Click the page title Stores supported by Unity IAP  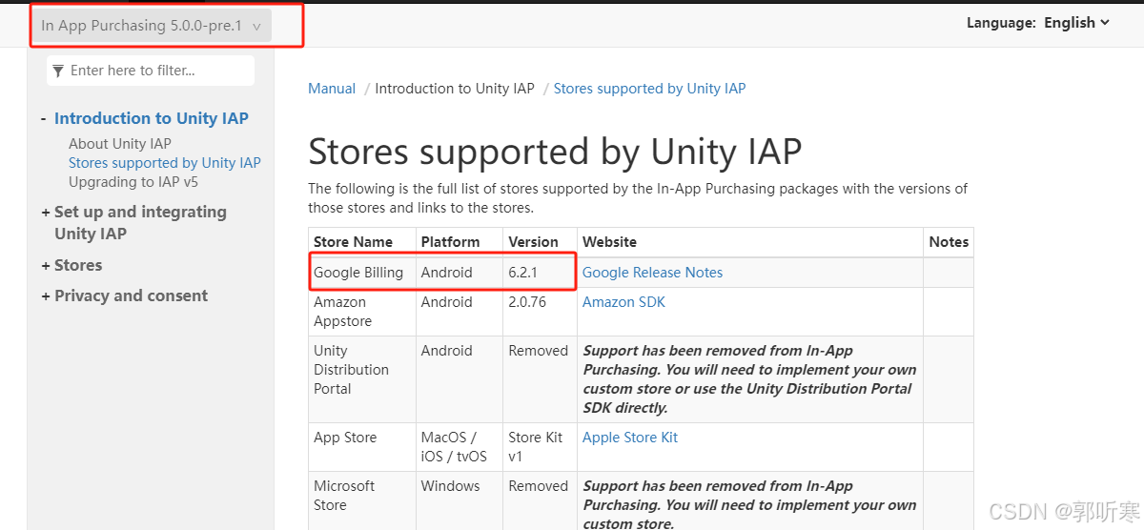tap(555, 152)
